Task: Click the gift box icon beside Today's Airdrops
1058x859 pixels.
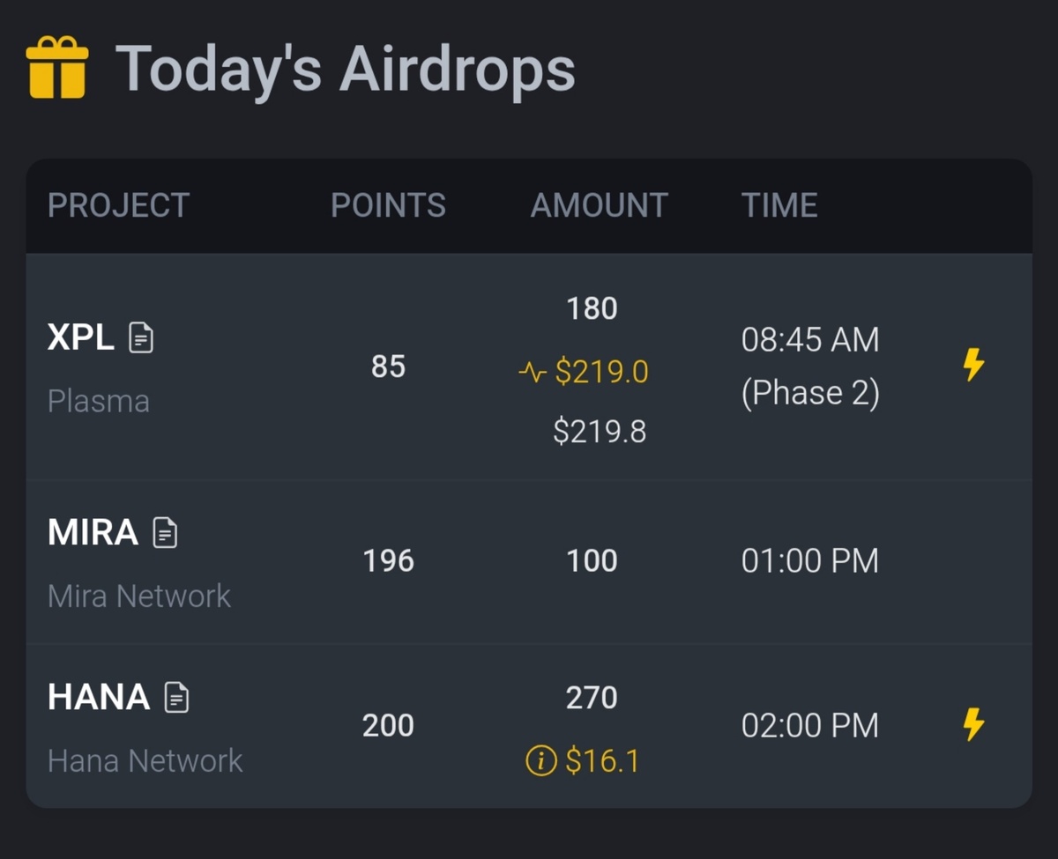Action: pos(57,68)
